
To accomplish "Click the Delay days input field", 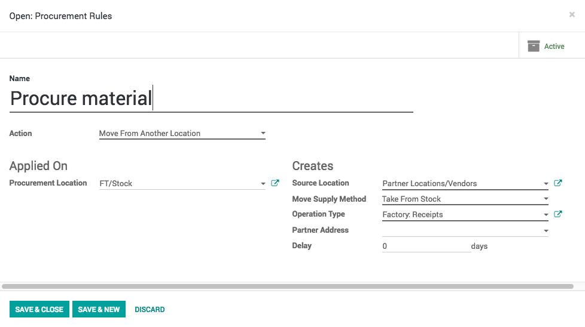I will click(x=426, y=246).
